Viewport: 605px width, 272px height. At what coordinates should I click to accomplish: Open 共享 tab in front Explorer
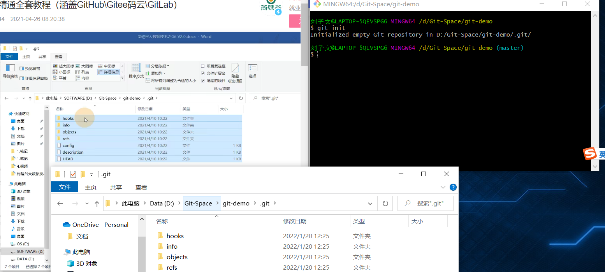point(116,187)
